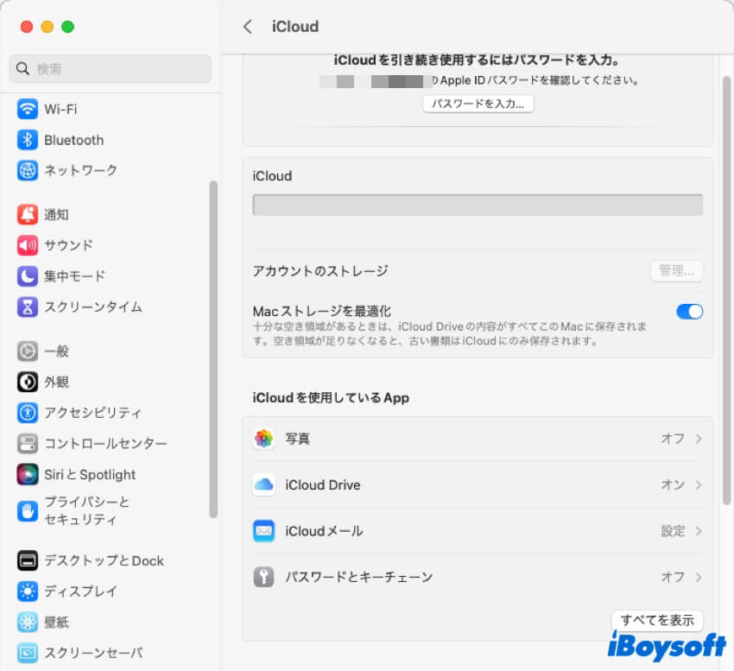
Task: Click the iCloud Drive cloud icon
Action: [x=264, y=484]
